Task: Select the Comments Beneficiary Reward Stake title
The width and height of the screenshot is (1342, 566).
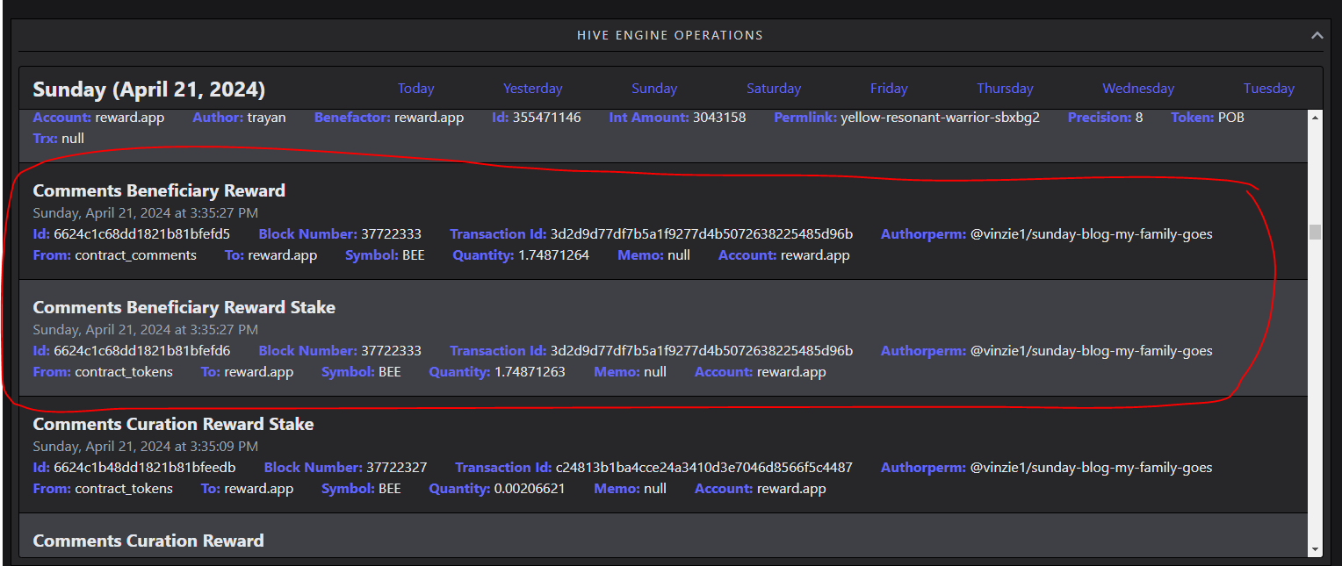Action: point(184,307)
